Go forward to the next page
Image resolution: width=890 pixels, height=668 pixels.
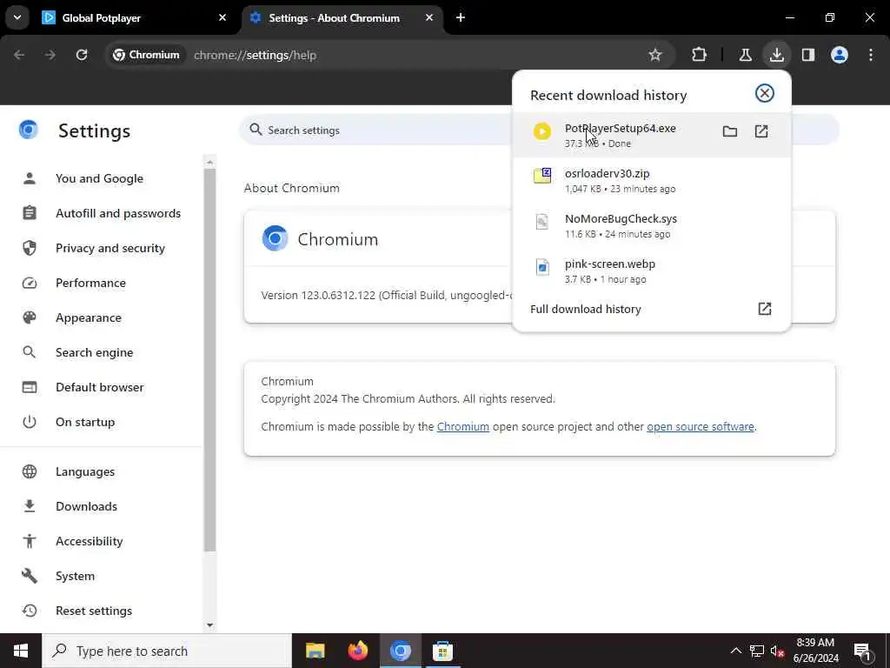(x=50, y=55)
